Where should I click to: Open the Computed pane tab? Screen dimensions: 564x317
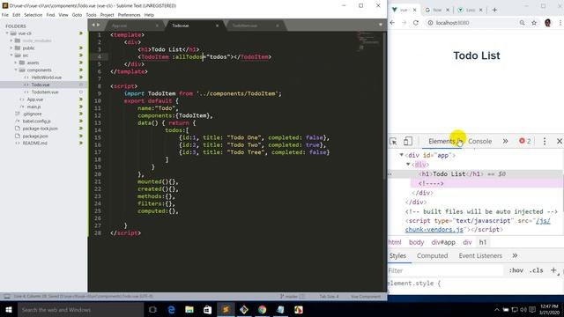click(433, 255)
